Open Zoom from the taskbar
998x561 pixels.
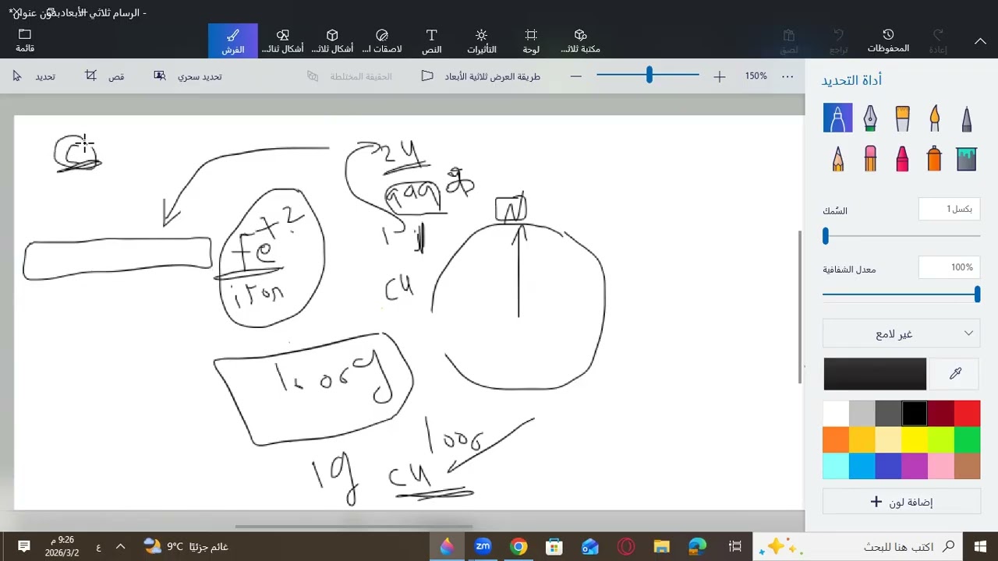[x=483, y=546]
